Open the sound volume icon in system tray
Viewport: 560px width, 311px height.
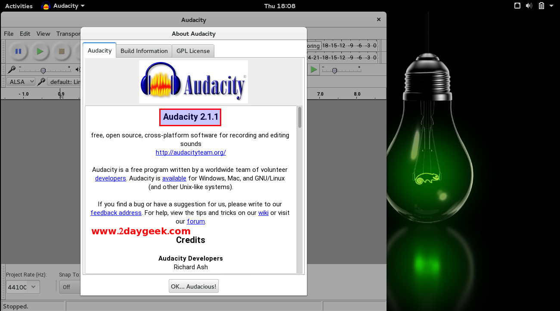coord(529,6)
